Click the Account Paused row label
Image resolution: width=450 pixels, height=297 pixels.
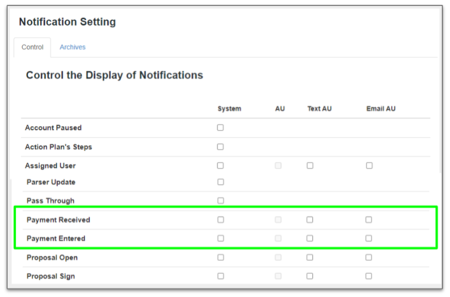tap(53, 128)
